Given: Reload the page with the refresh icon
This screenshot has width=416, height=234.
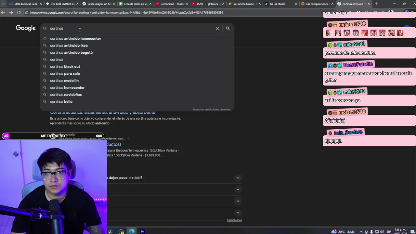Looking at the screenshot, I should pyautogui.click(x=19, y=12).
